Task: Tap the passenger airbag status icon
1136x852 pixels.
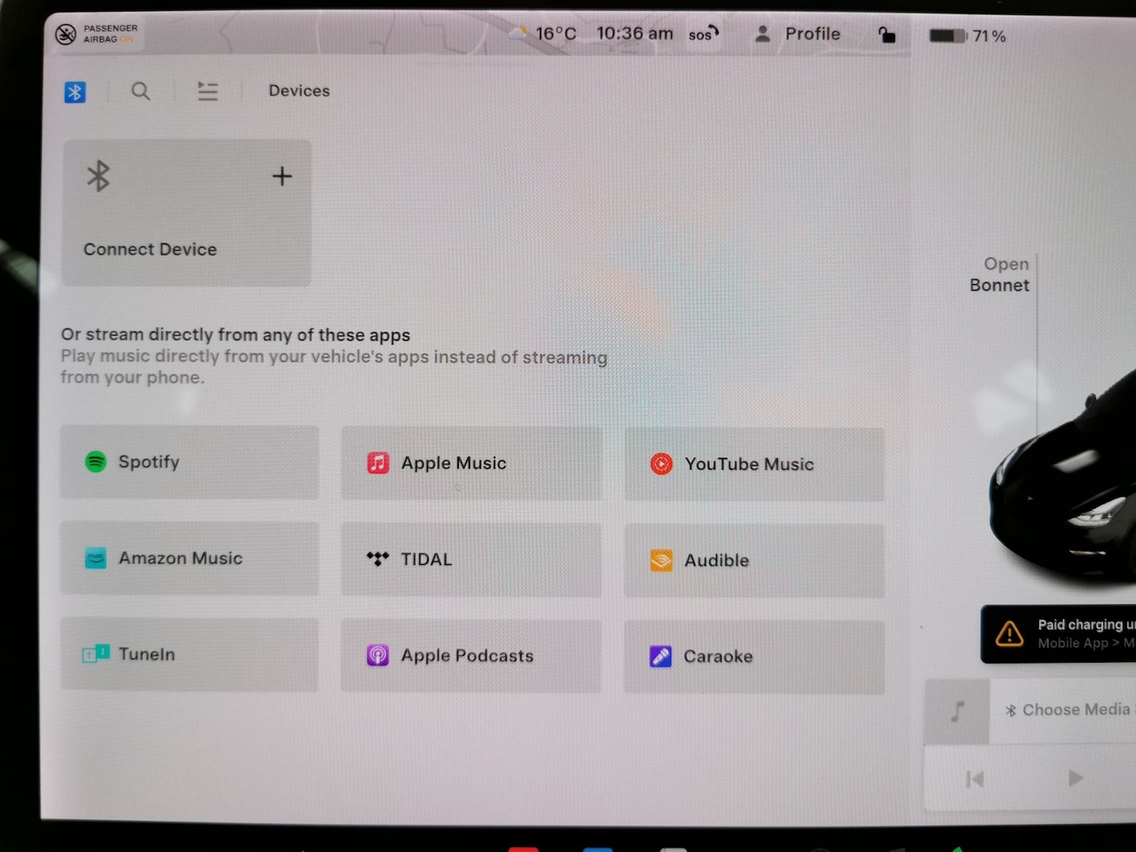Action: coord(67,34)
